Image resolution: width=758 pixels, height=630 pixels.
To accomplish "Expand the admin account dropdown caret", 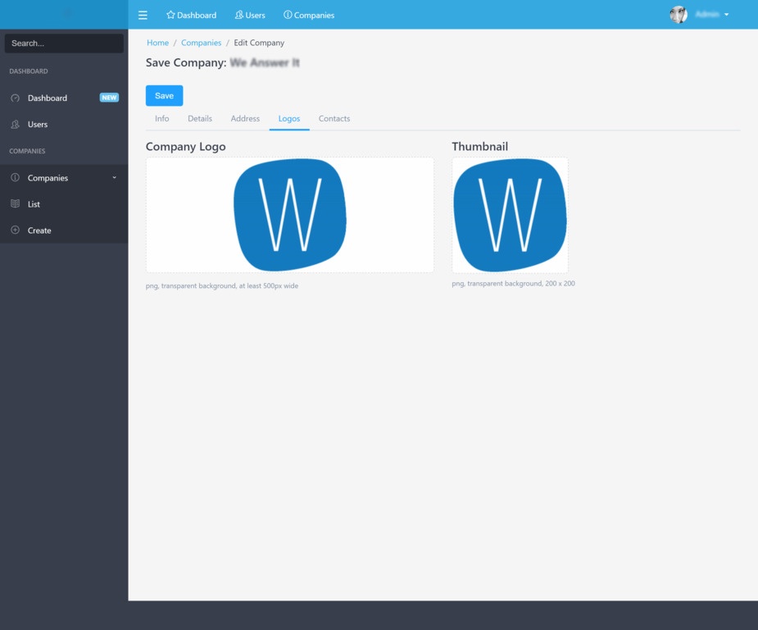I will [726, 15].
